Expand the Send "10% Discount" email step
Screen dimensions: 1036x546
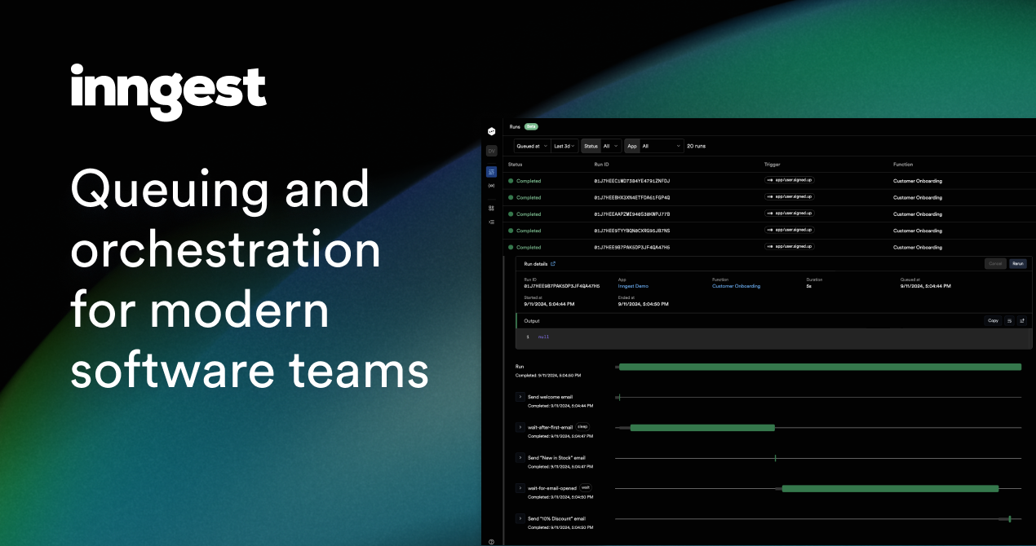[520, 518]
